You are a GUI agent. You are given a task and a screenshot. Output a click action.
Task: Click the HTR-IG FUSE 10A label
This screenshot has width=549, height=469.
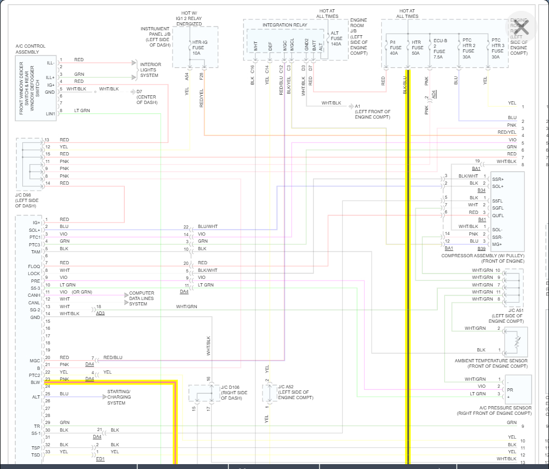click(x=200, y=48)
